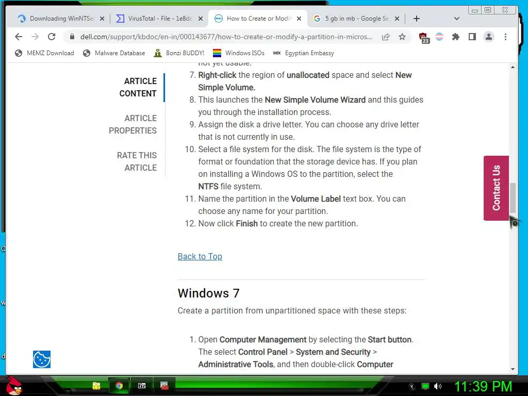Click the forward navigation arrow

coord(35,37)
